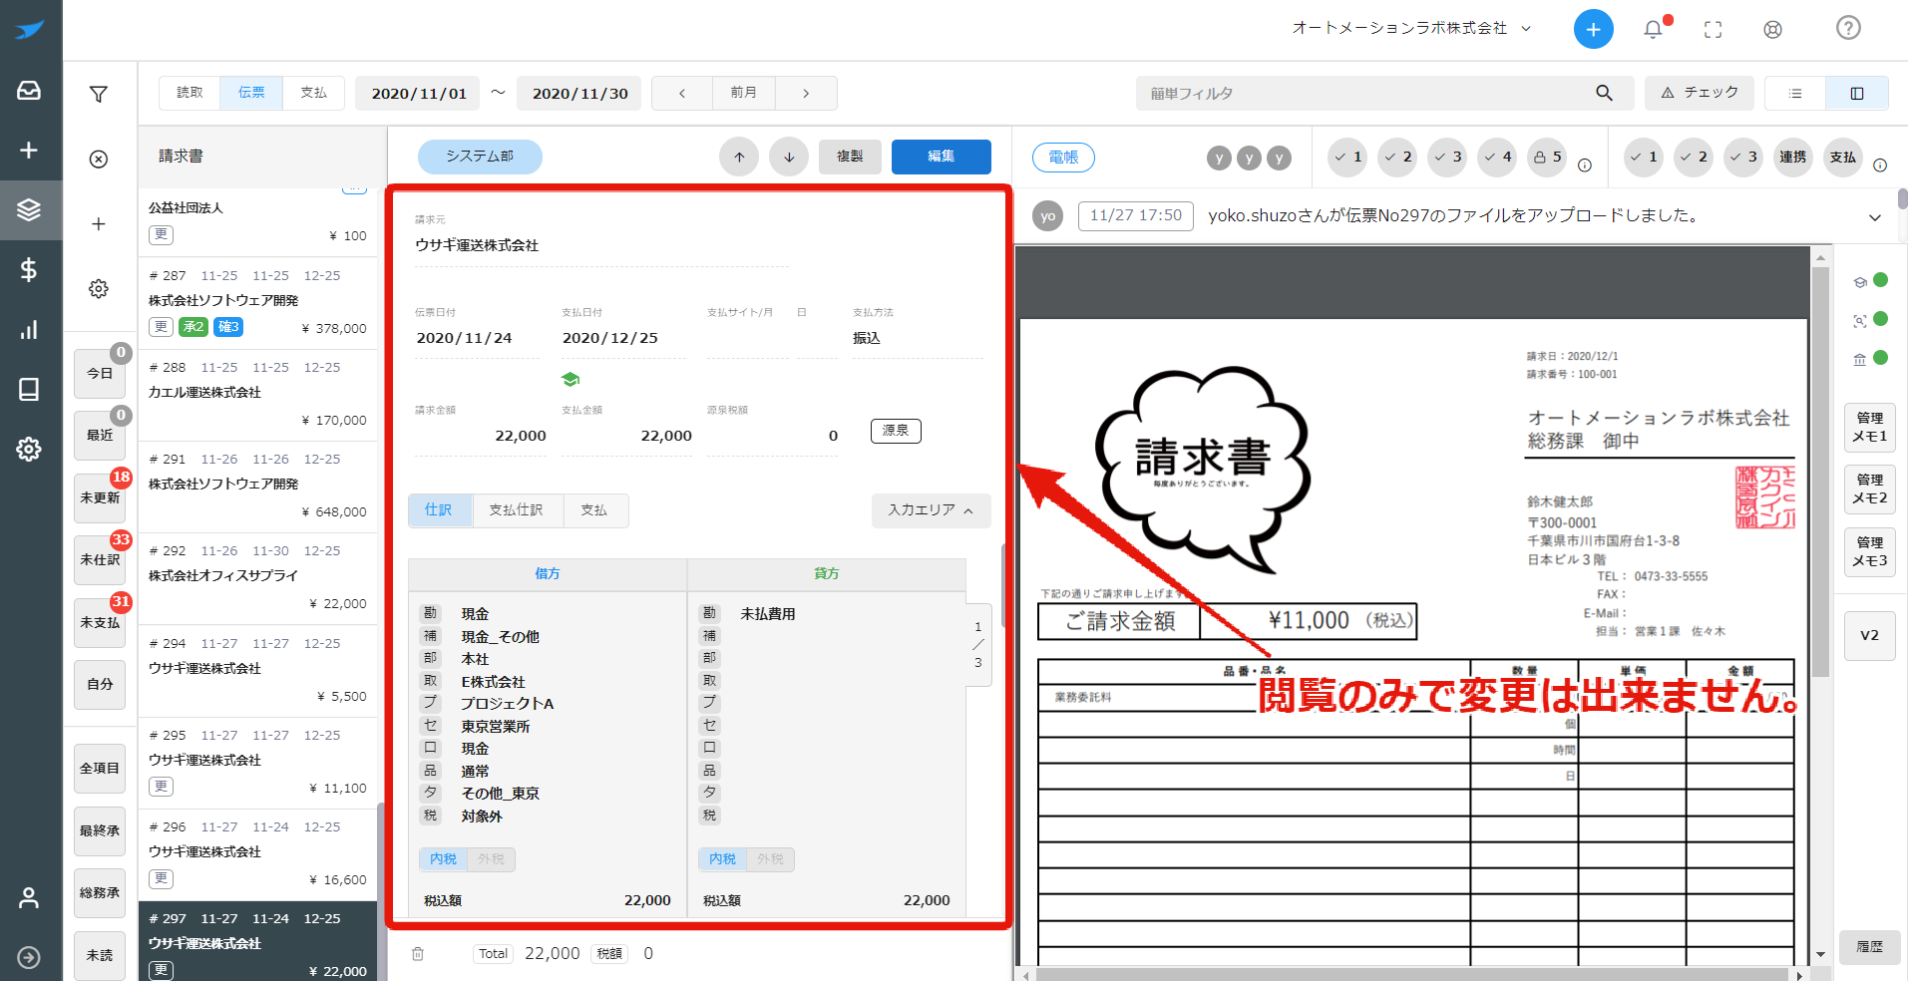
Task: Go to next period with right chevron
Action: [806, 93]
